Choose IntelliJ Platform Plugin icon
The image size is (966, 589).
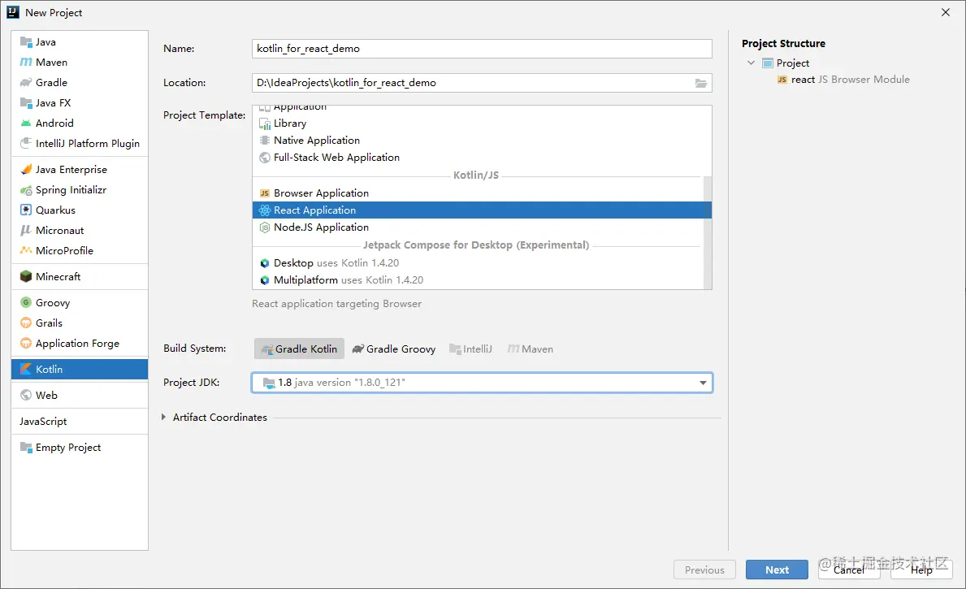[26, 144]
